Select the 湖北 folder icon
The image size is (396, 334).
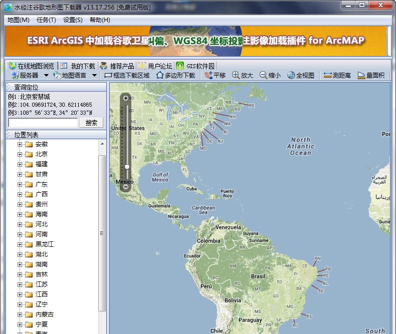tap(29, 254)
